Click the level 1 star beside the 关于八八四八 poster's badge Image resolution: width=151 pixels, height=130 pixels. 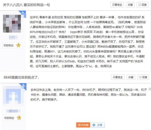click(18, 45)
